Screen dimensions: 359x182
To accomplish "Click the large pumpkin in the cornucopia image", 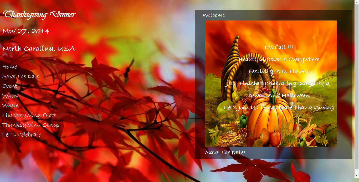I will 269,118.
